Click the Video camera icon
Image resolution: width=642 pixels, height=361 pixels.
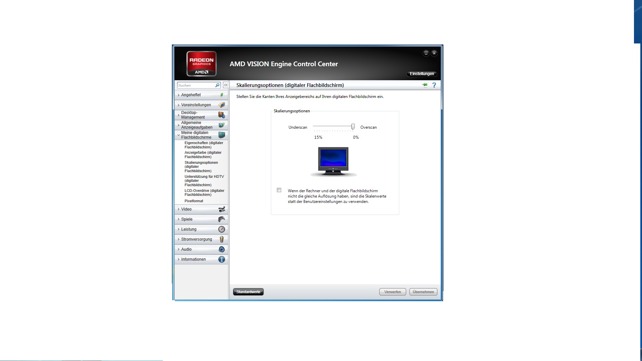click(x=221, y=209)
